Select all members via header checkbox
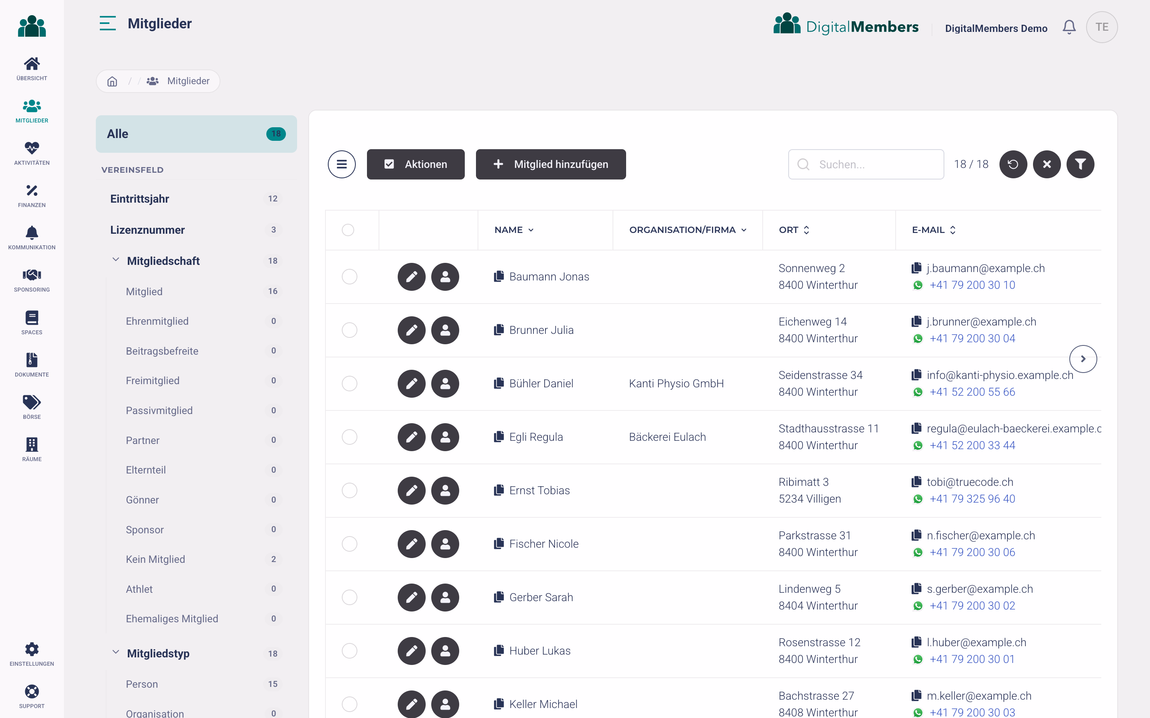 (348, 230)
